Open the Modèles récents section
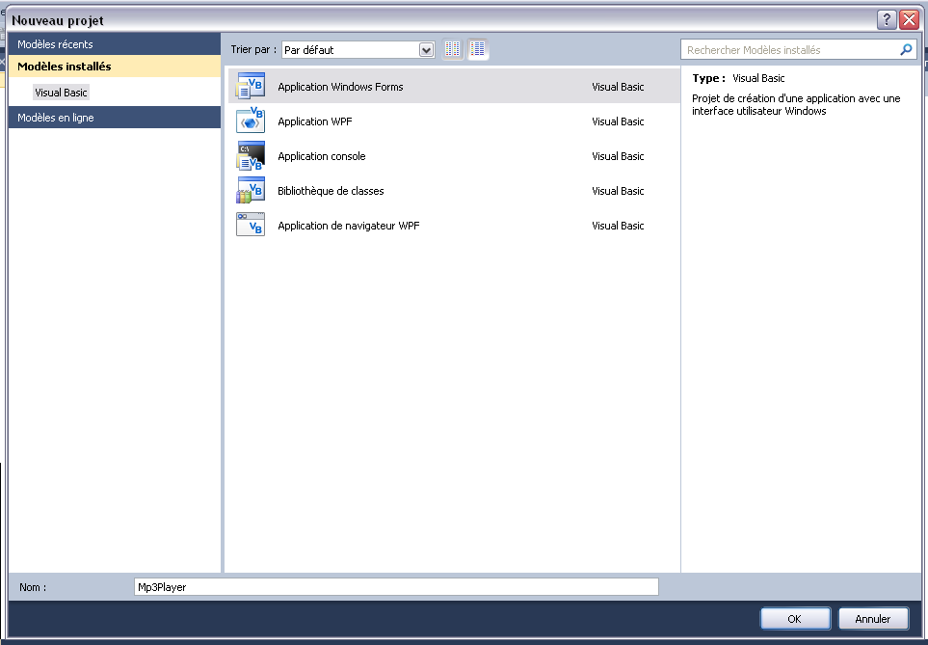The width and height of the screenshot is (928, 645). 115,44
